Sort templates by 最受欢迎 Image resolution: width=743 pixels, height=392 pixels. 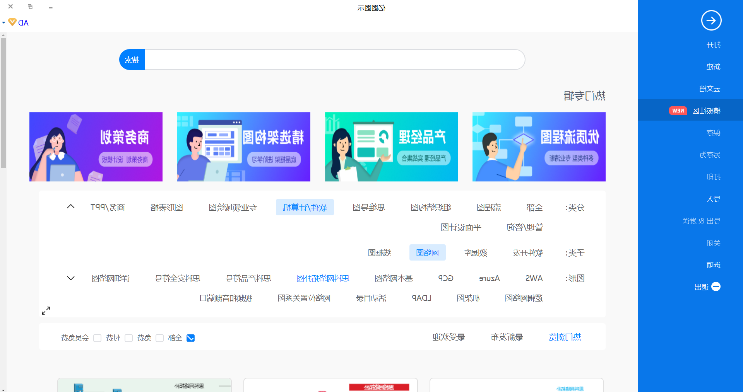point(449,337)
